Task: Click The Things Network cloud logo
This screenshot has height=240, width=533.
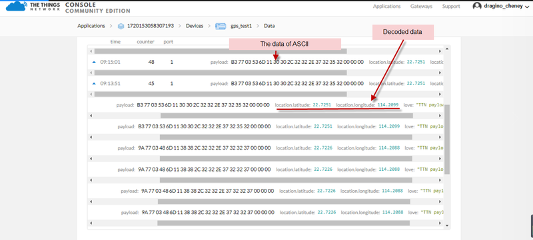Action: coord(16,6)
